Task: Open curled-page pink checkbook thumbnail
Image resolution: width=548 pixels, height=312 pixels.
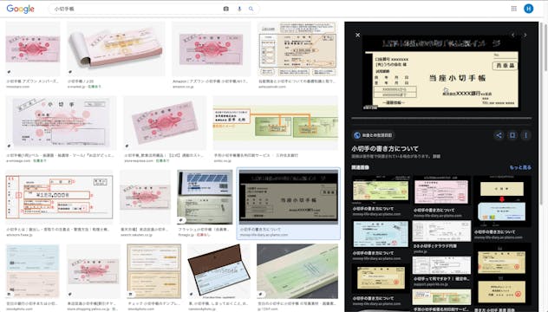Action: point(115,49)
